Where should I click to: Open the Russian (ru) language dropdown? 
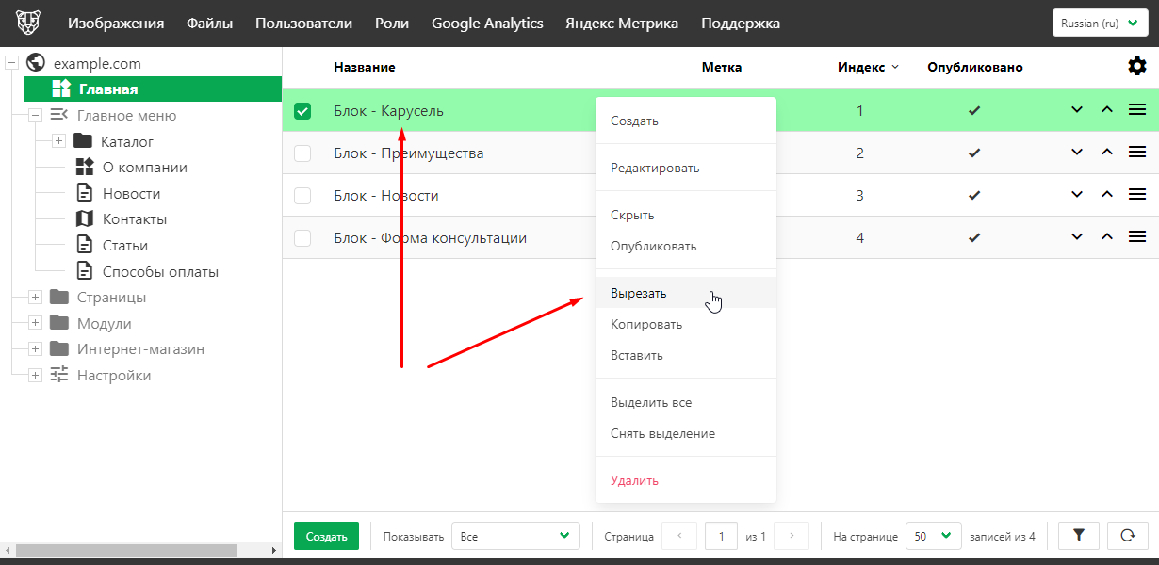click(x=1100, y=24)
